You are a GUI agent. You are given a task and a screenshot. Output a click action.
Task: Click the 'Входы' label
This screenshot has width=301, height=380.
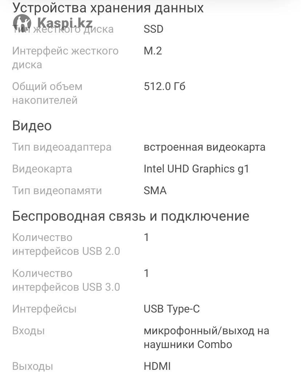point(28,331)
